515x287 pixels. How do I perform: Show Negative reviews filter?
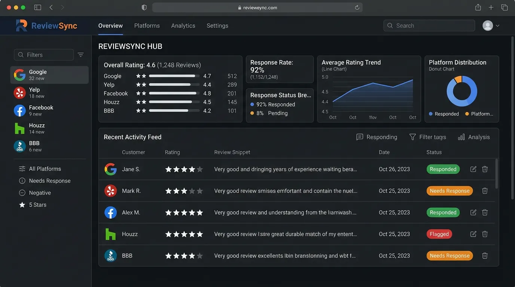pyautogui.click(x=35, y=193)
